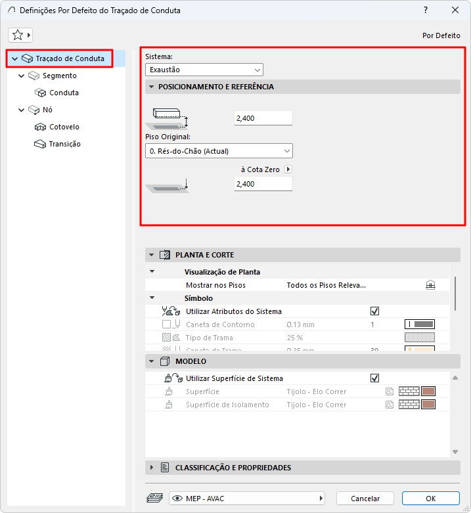Select the Conduta tree item
Screen dimensions: 471x513
click(64, 93)
